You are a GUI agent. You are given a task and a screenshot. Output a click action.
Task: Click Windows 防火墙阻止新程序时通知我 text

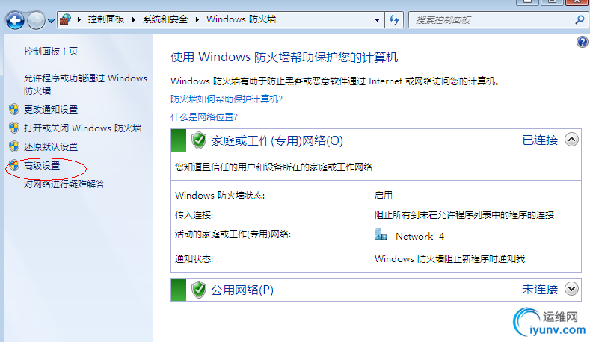(x=449, y=259)
